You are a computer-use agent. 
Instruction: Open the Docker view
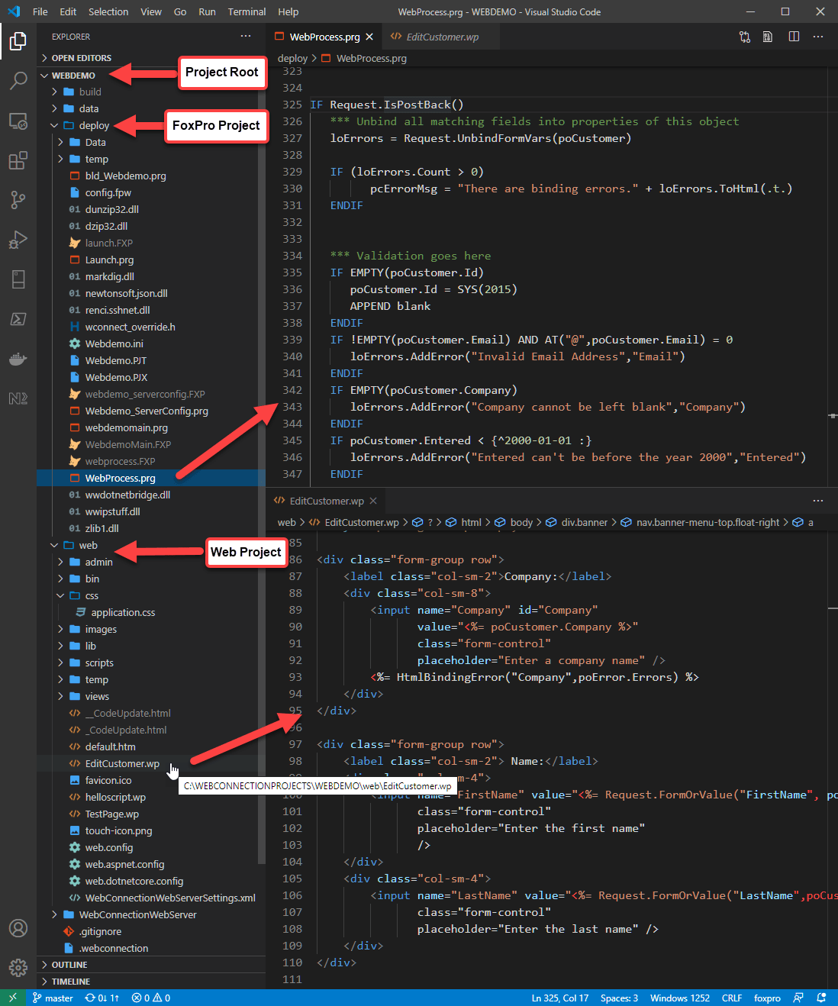coord(18,359)
